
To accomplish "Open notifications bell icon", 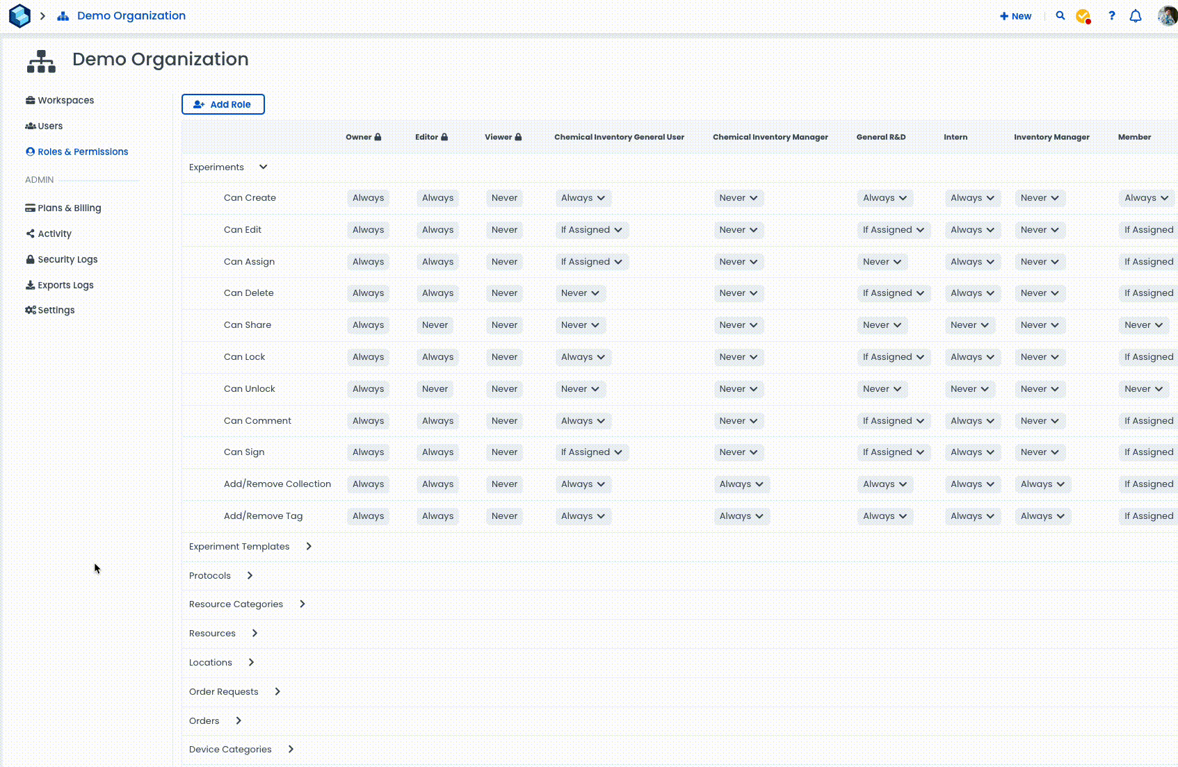I will (1136, 16).
